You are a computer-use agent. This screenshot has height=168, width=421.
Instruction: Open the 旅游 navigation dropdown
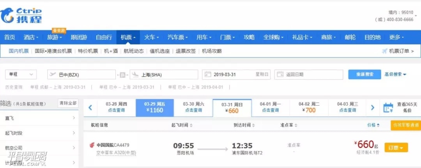(x=55, y=37)
